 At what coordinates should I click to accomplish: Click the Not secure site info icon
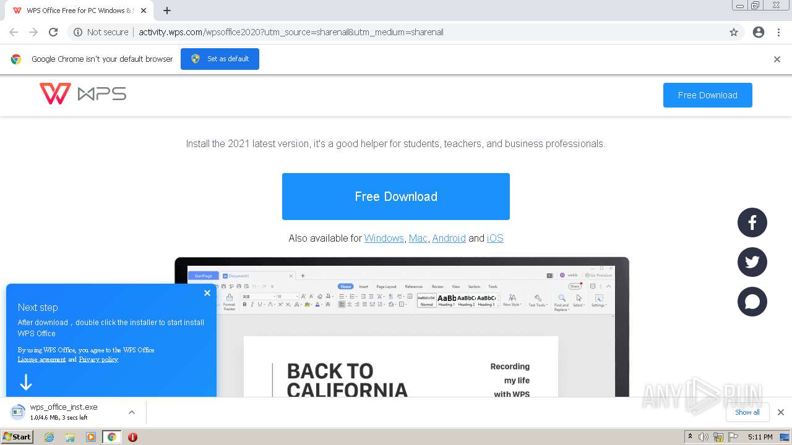click(78, 32)
